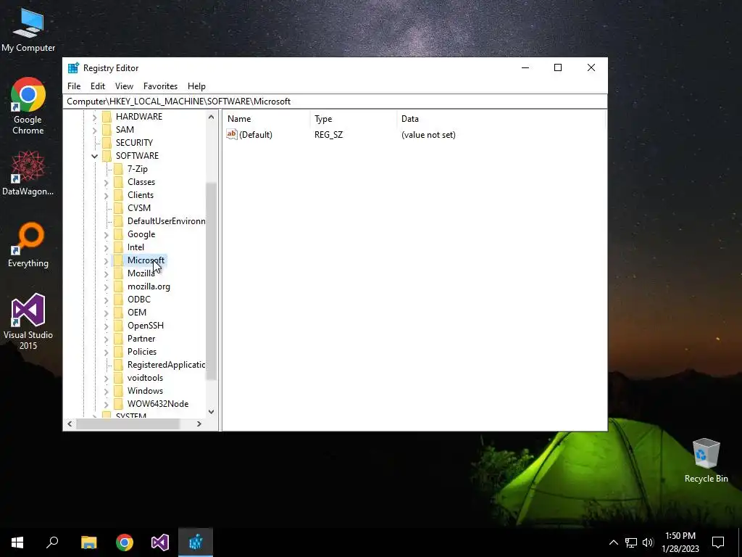This screenshot has width=742, height=557.
Task: Open the File menu
Action: (74, 86)
